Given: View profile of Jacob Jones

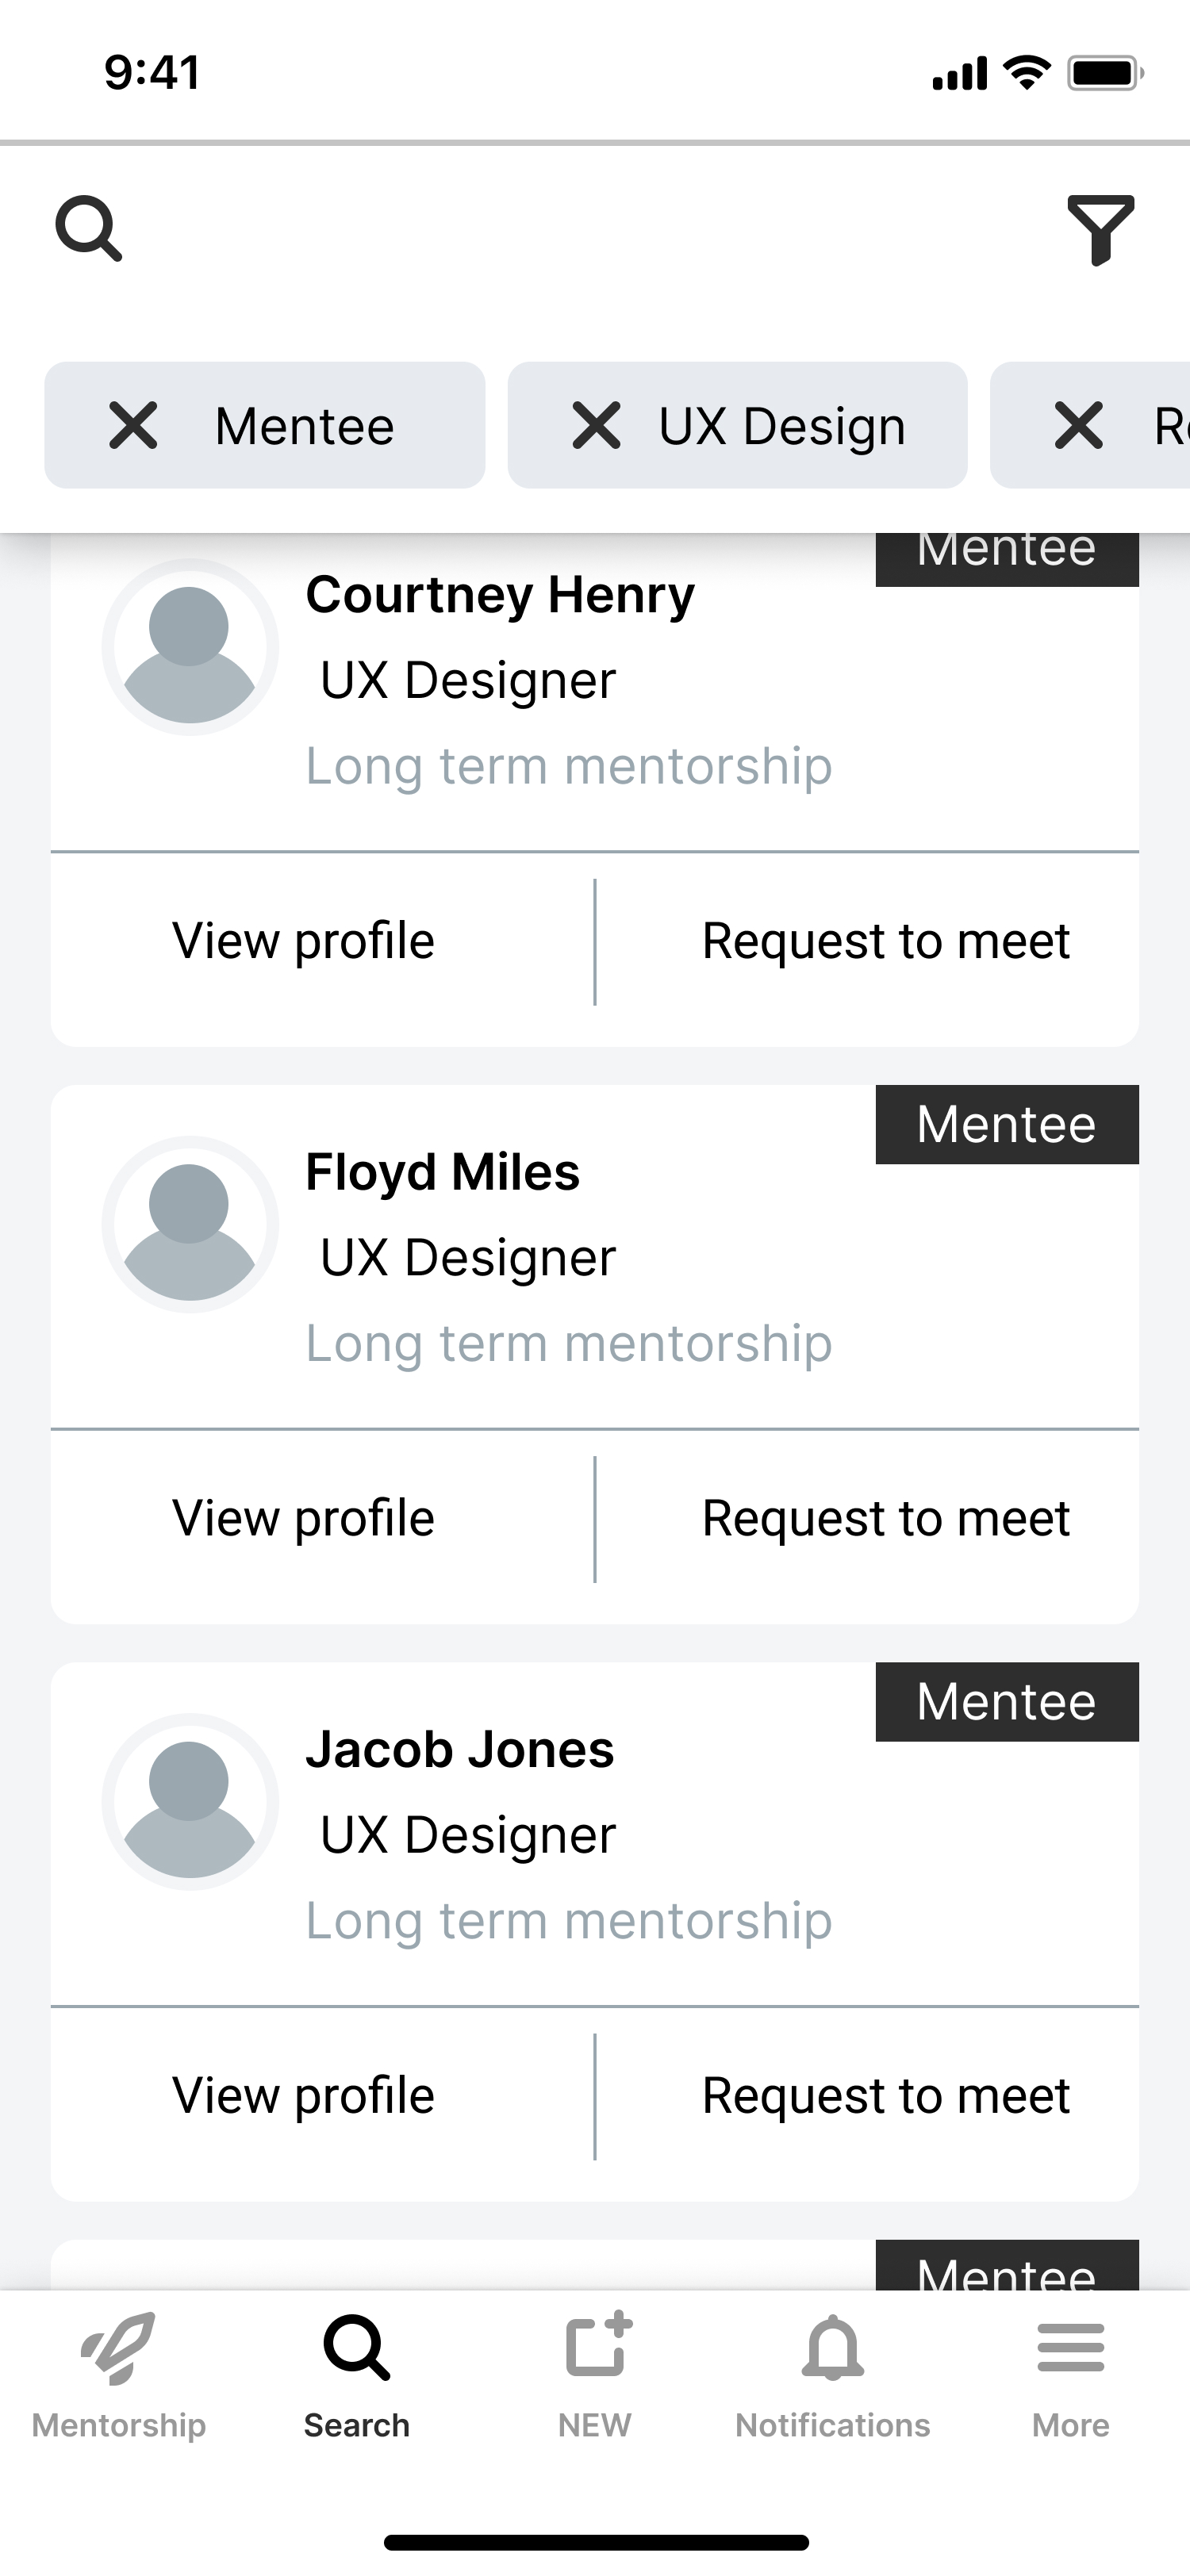Looking at the screenshot, I should click(x=304, y=2095).
